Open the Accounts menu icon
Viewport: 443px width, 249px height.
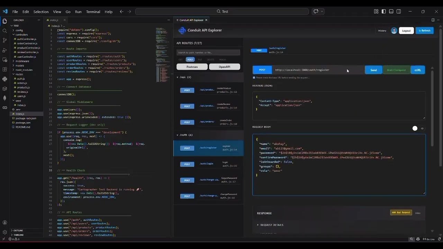click(x=5, y=223)
